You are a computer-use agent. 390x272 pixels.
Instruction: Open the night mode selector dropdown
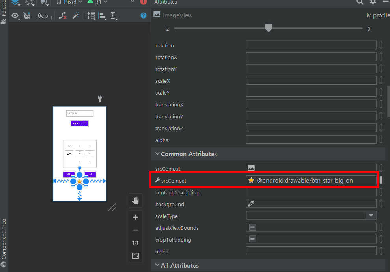(45, 2)
